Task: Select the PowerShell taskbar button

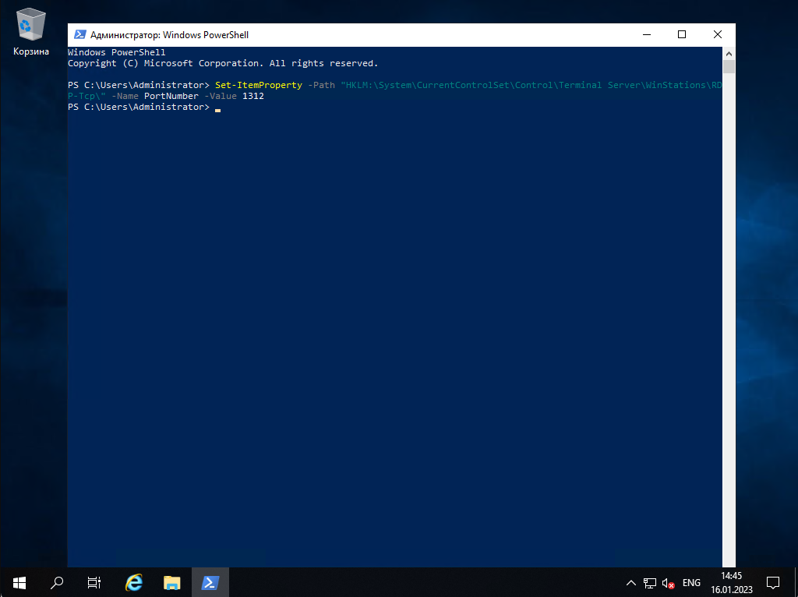Action: [x=210, y=582]
